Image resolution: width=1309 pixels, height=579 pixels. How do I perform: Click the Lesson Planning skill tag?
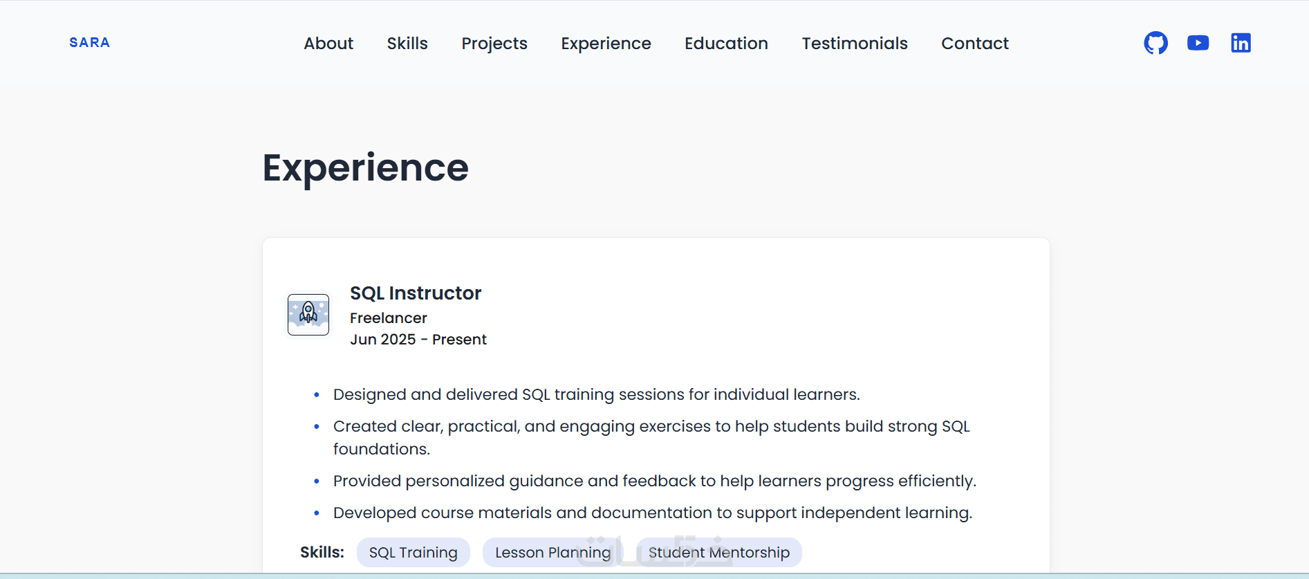tap(553, 552)
